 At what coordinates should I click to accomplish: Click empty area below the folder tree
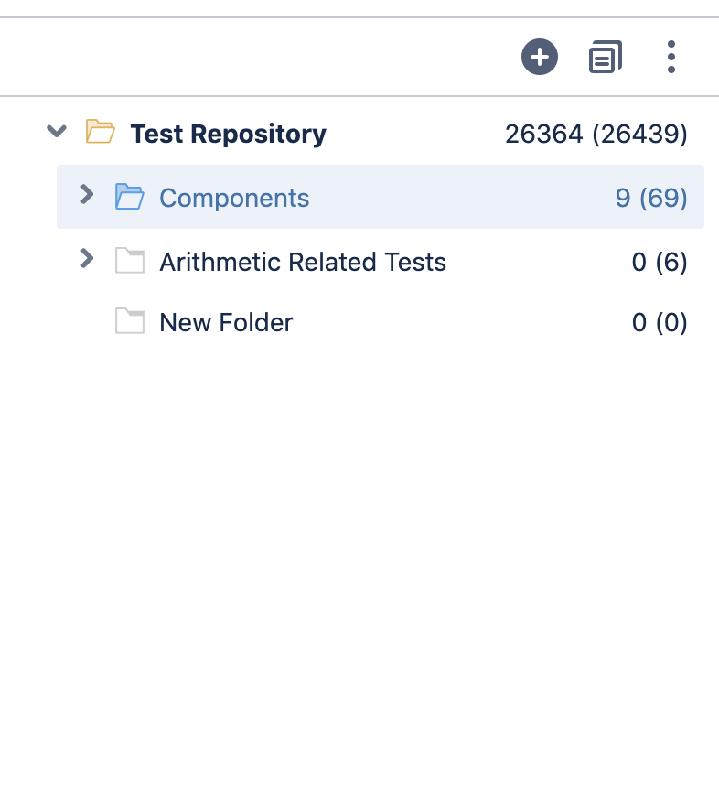point(359,560)
